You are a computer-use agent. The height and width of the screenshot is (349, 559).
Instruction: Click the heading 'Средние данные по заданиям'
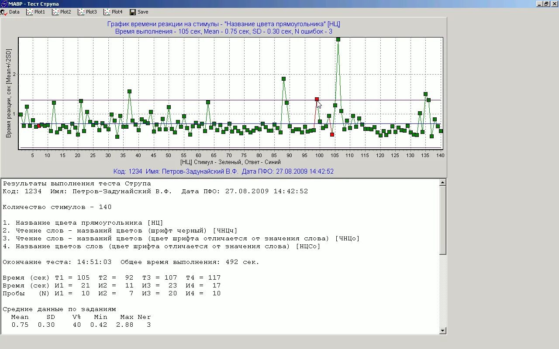59,309
